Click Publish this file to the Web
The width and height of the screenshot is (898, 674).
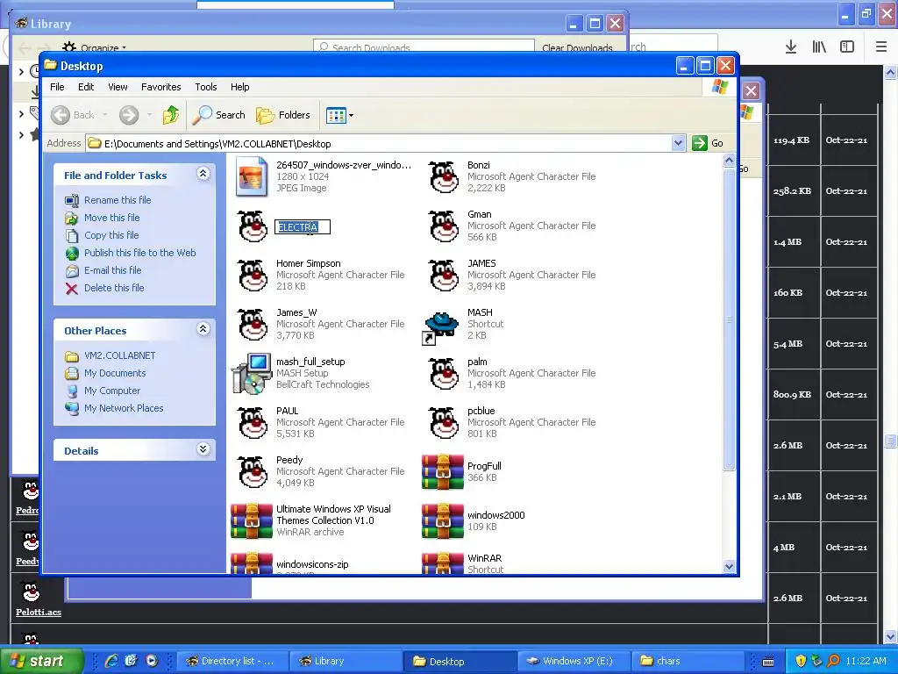point(139,253)
